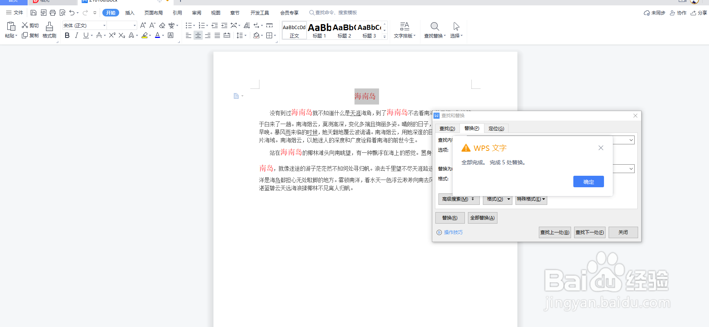Open the Find content (查找内容) combo arrow
This screenshot has width=709, height=327.
tap(631, 140)
